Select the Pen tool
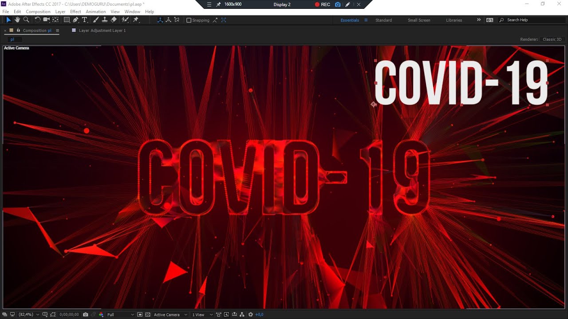The image size is (568, 319). click(x=75, y=20)
